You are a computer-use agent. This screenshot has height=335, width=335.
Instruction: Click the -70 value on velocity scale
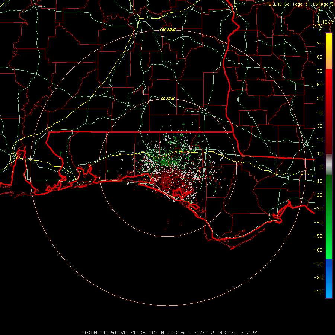318,264
